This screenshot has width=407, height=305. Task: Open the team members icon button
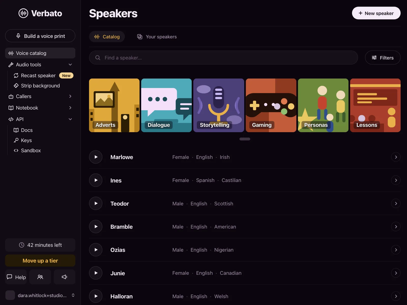pos(40,277)
